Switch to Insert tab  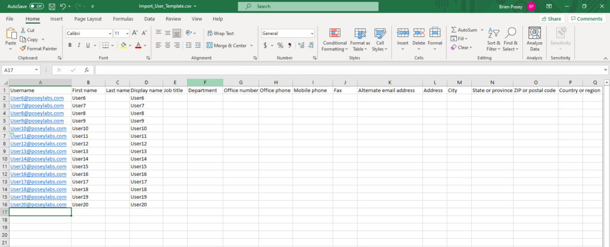(x=57, y=18)
